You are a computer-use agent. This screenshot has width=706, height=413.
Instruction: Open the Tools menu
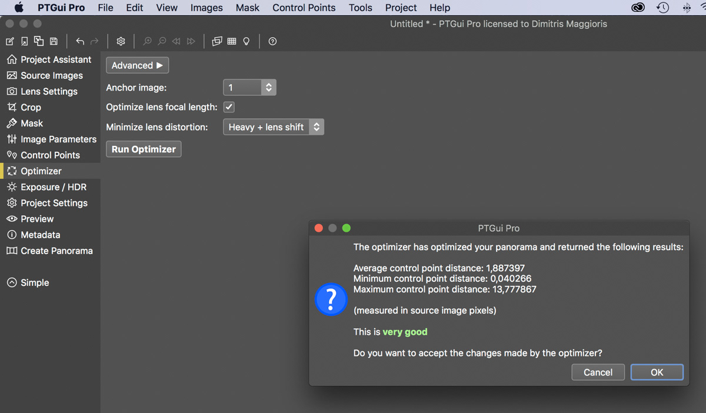[x=360, y=8]
